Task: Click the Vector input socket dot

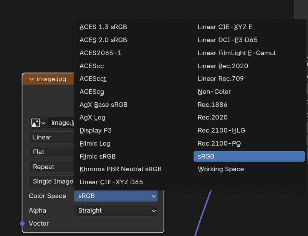Action: pyautogui.click(x=22, y=223)
